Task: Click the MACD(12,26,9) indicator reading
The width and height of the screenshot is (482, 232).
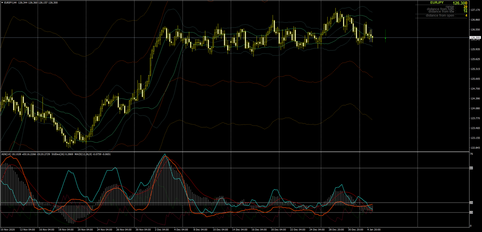Action: [x=92, y=154]
